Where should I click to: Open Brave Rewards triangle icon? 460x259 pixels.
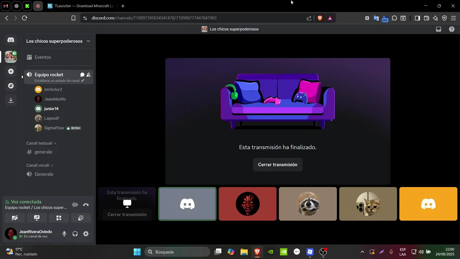(330, 18)
